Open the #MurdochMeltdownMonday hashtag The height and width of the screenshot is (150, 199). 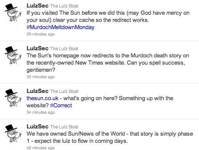tap(60, 27)
